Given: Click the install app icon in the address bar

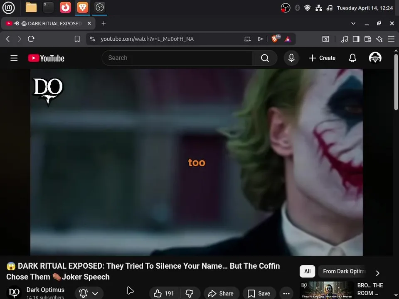Looking at the screenshot, I should [x=247, y=39].
